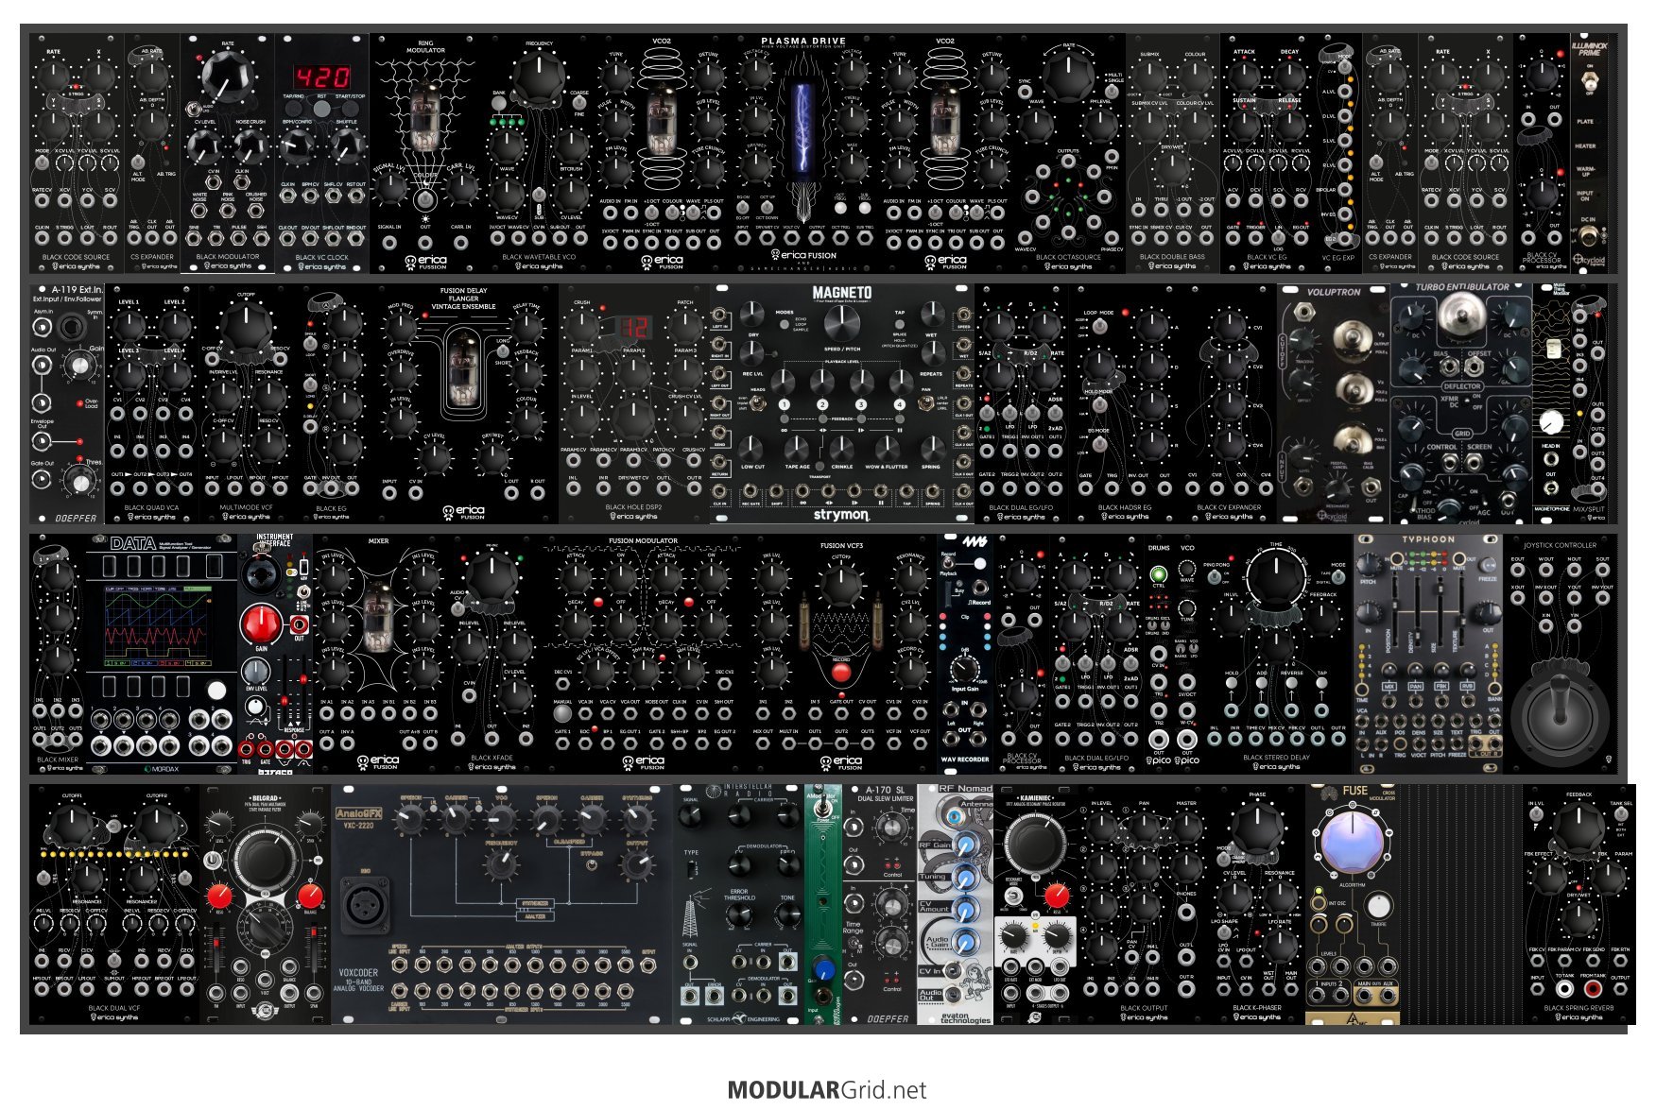
Task: Click the evaton technologies logo on RF Nomad
Action: tap(966, 1018)
